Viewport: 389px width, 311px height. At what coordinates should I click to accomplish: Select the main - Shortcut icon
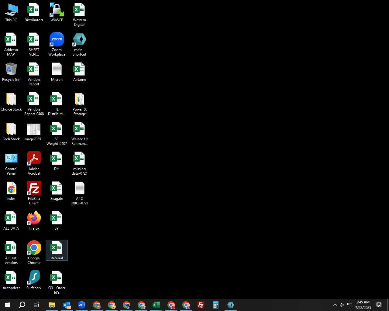(79, 45)
